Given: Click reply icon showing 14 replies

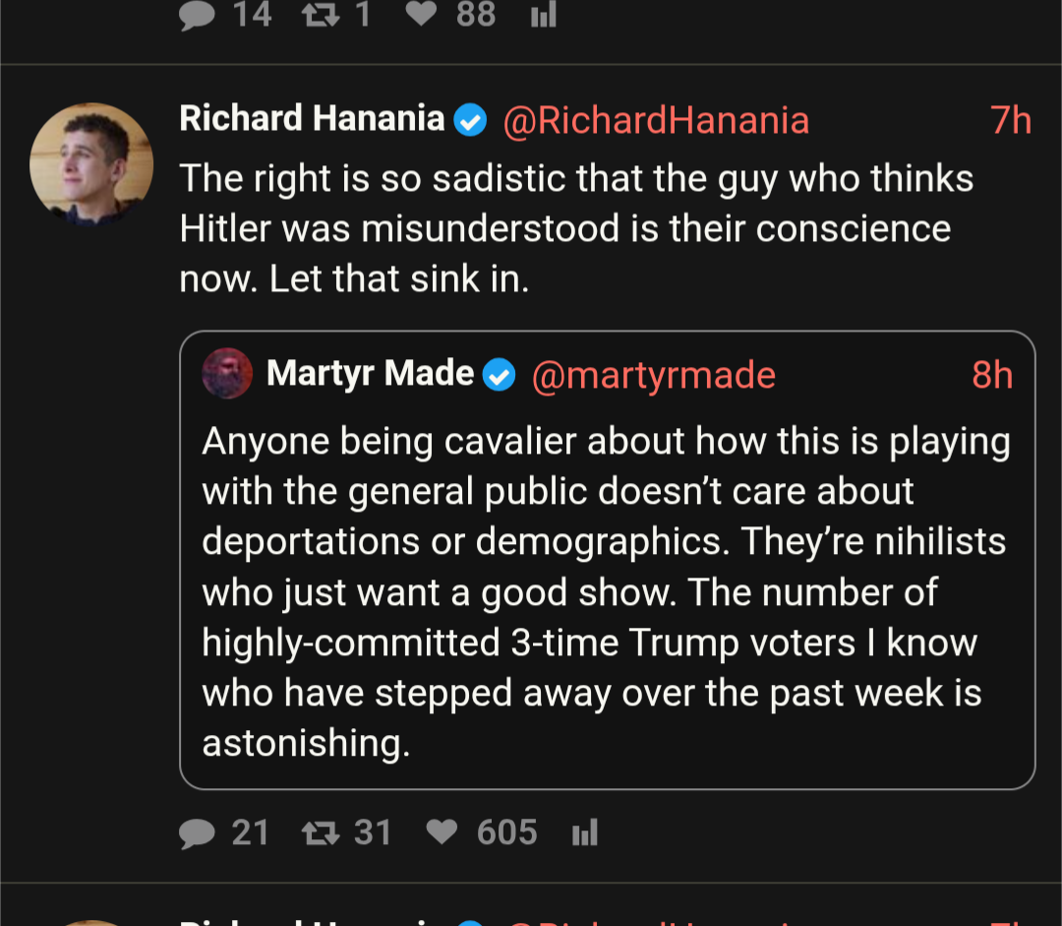Looking at the screenshot, I should [x=198, y=16].
